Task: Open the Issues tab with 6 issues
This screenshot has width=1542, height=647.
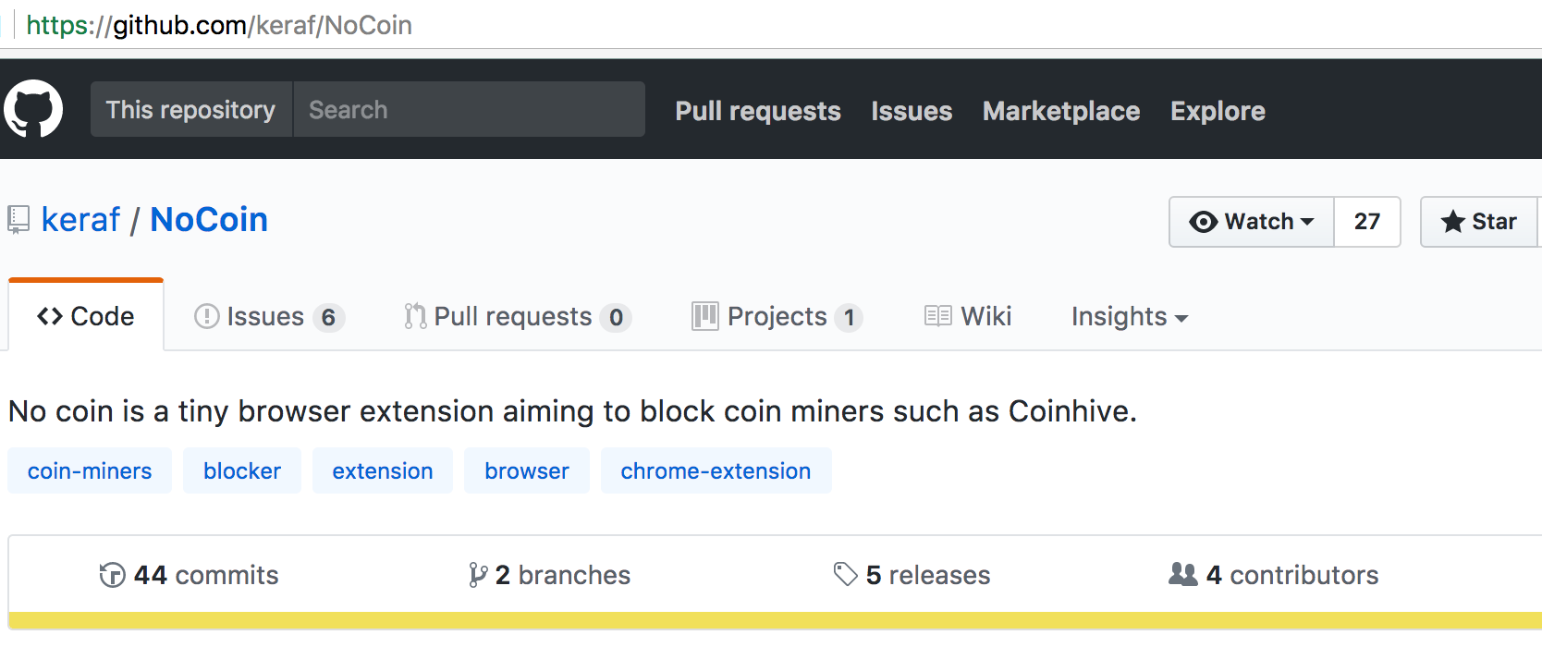Action: pos(268,317)
